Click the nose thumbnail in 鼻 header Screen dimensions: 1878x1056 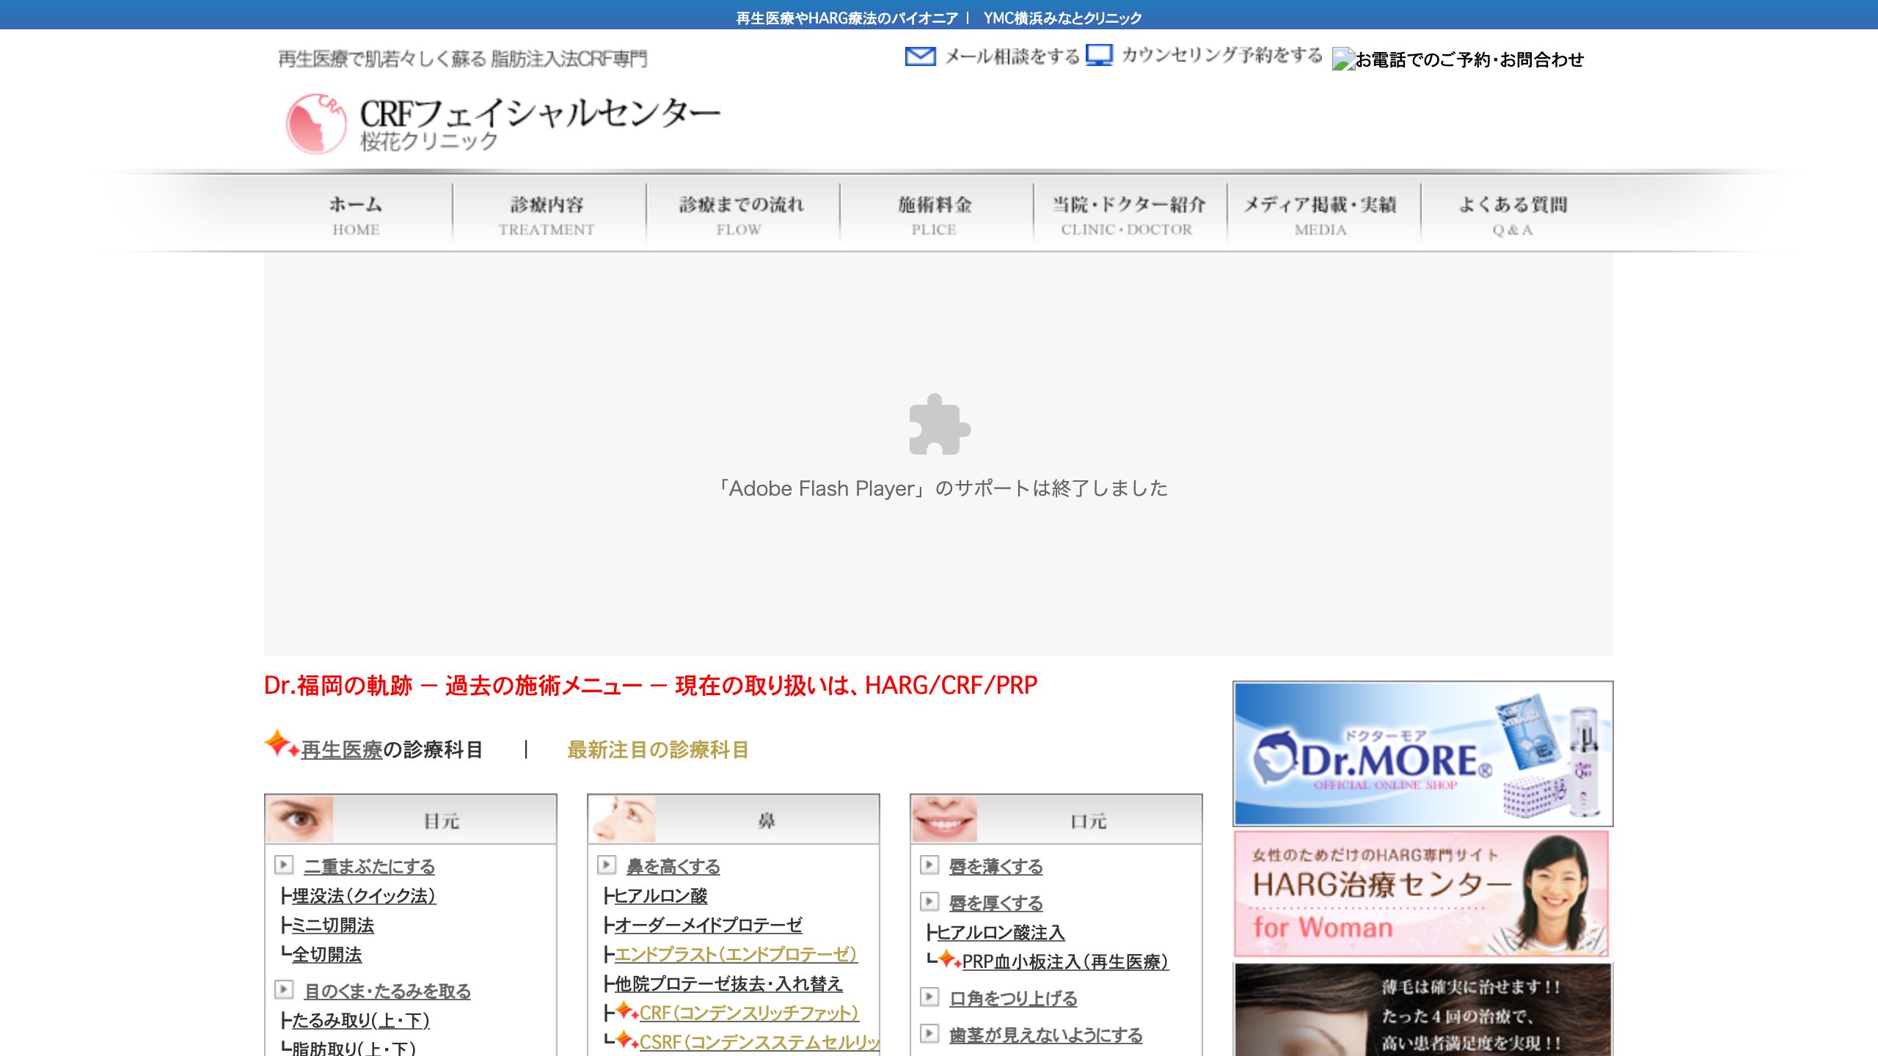[x=623, y=819]
